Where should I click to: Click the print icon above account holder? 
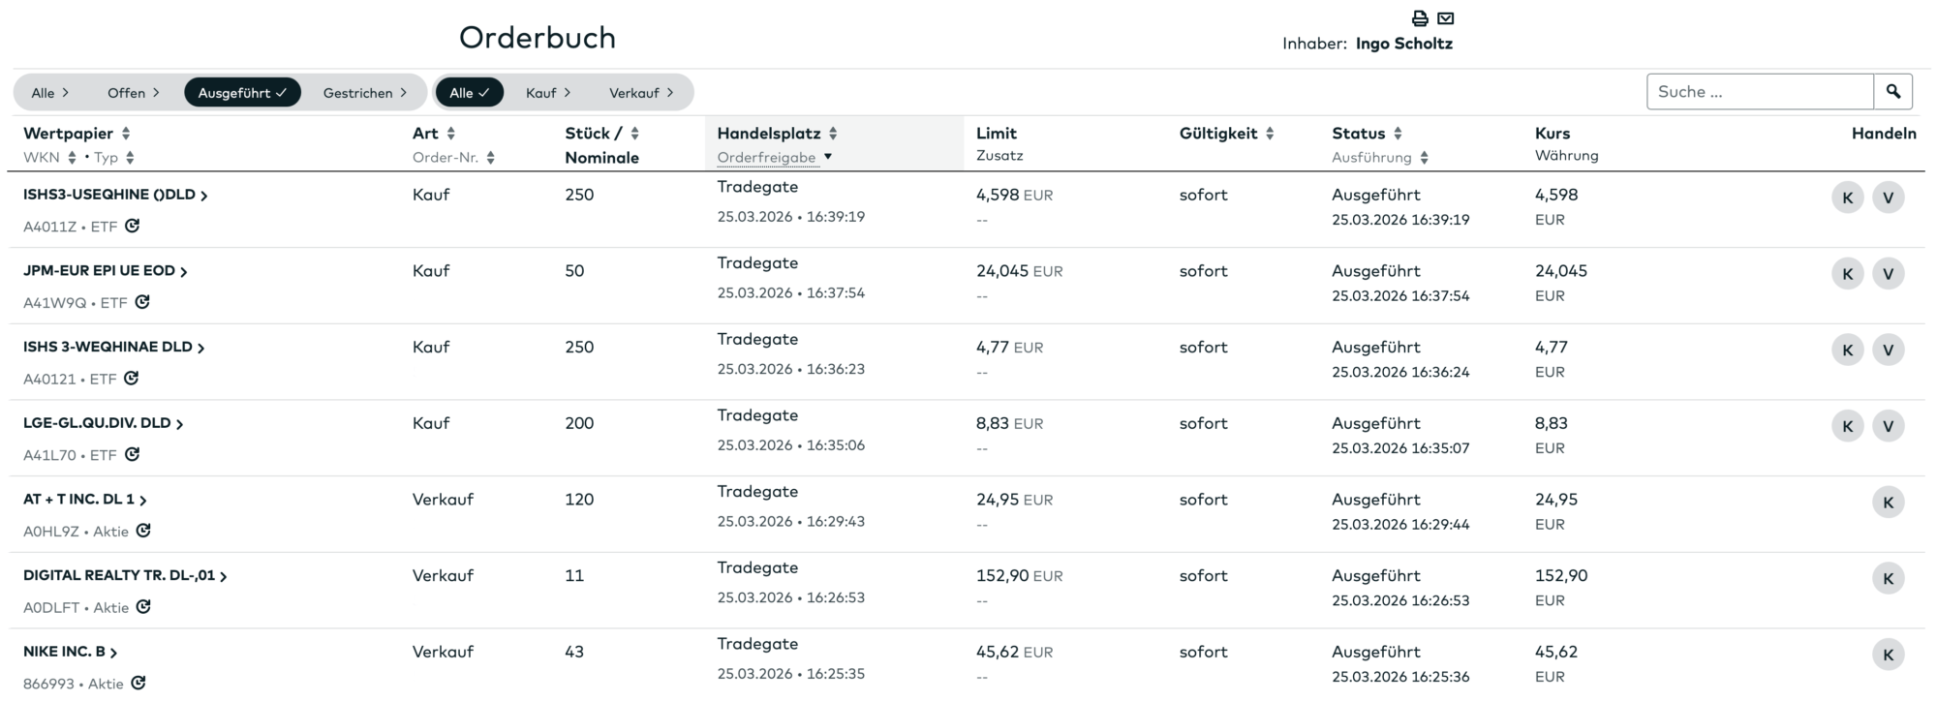[1420, 18]
